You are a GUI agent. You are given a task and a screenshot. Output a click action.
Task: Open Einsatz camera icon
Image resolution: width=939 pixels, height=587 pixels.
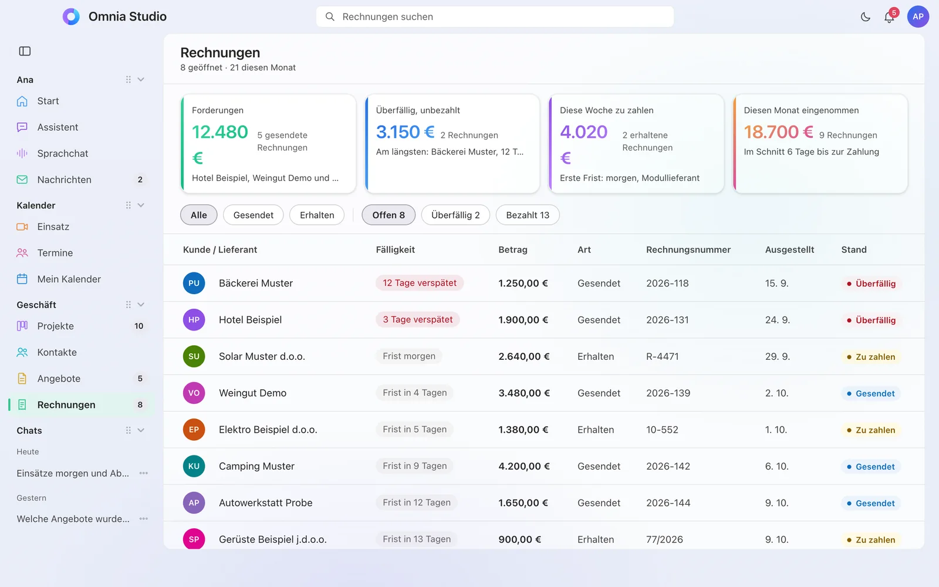tap(22, 227)
